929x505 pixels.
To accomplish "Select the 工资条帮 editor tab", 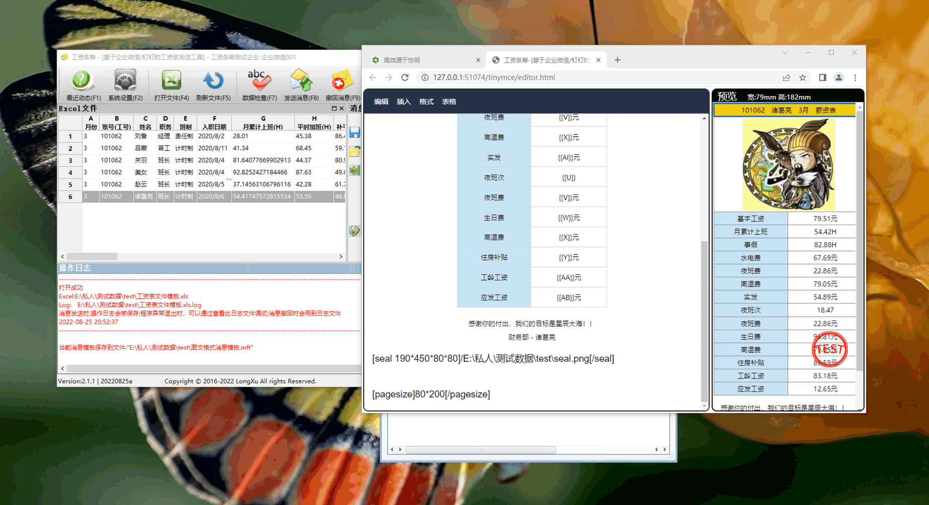I will click(546, 60).
